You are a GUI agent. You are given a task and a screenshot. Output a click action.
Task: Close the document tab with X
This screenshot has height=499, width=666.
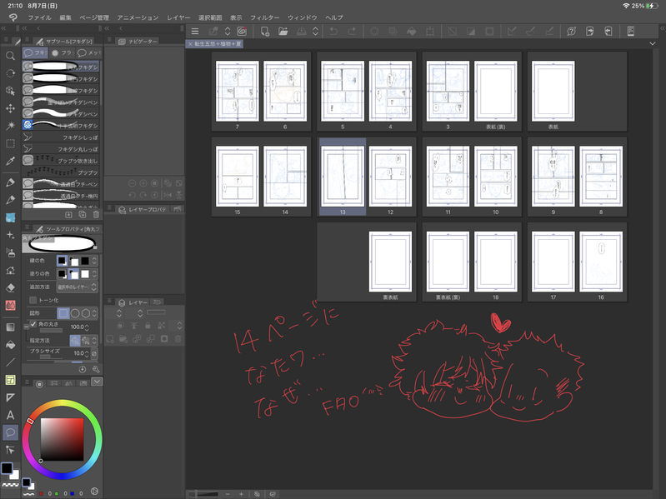(190, 43)
